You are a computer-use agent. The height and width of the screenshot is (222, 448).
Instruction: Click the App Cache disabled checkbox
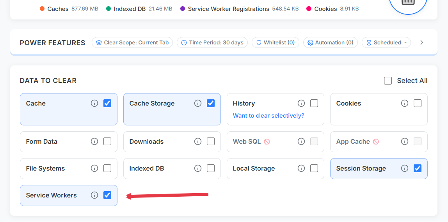pyautogui.click(x=418, y=141)
